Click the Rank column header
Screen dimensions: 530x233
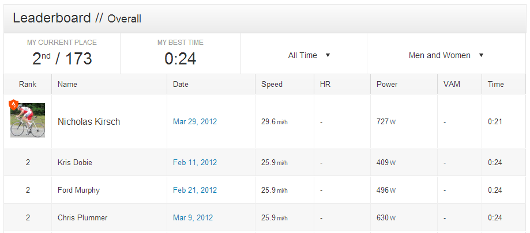coord(28,84)
